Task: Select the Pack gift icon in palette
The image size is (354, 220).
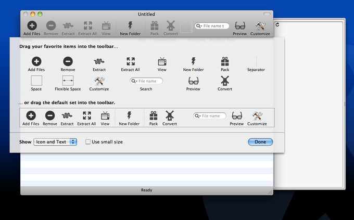Action: 225,61
